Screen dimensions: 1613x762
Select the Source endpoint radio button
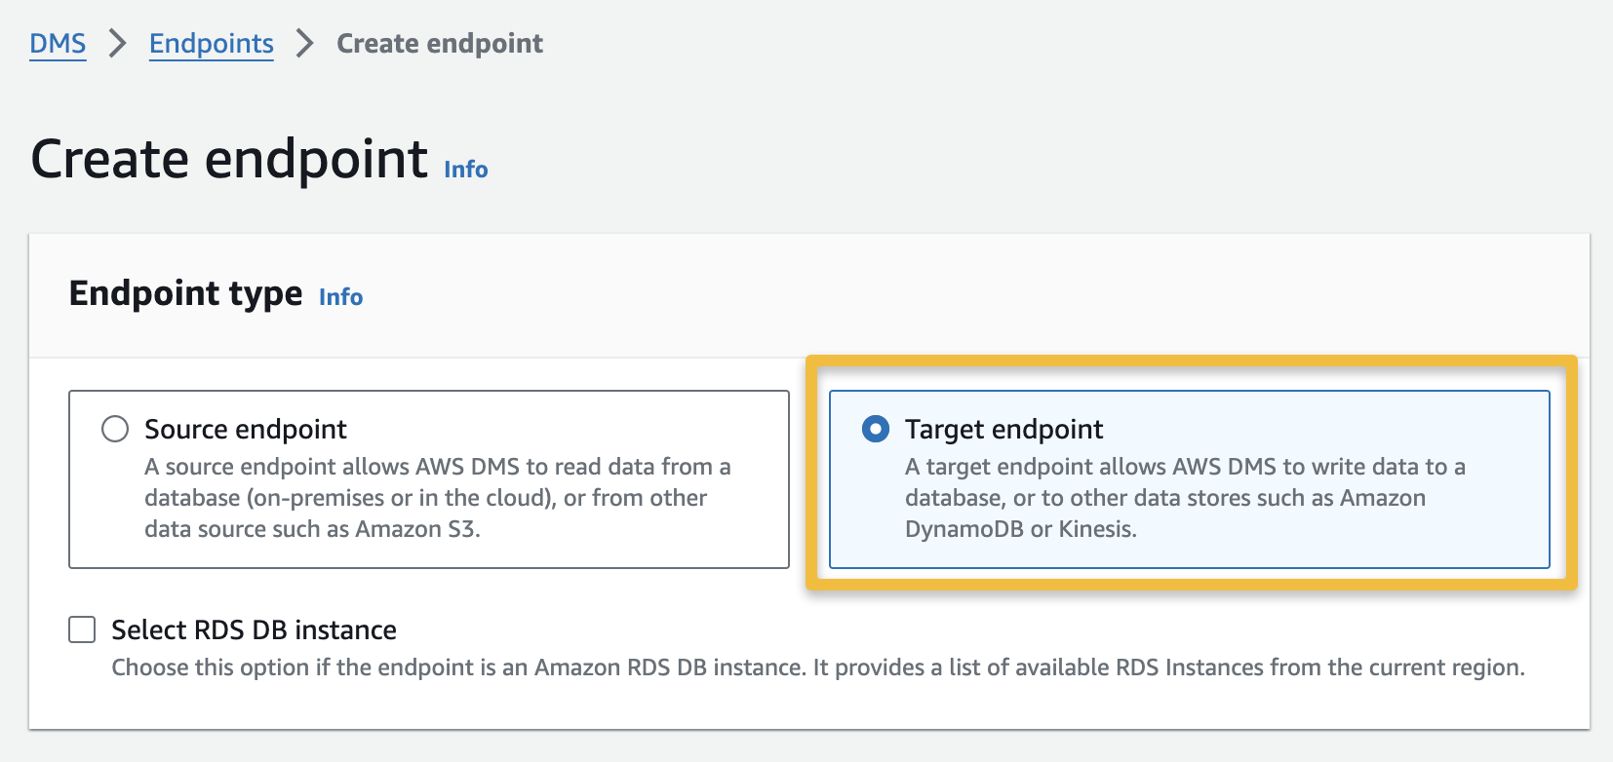(x=114, y=429)
